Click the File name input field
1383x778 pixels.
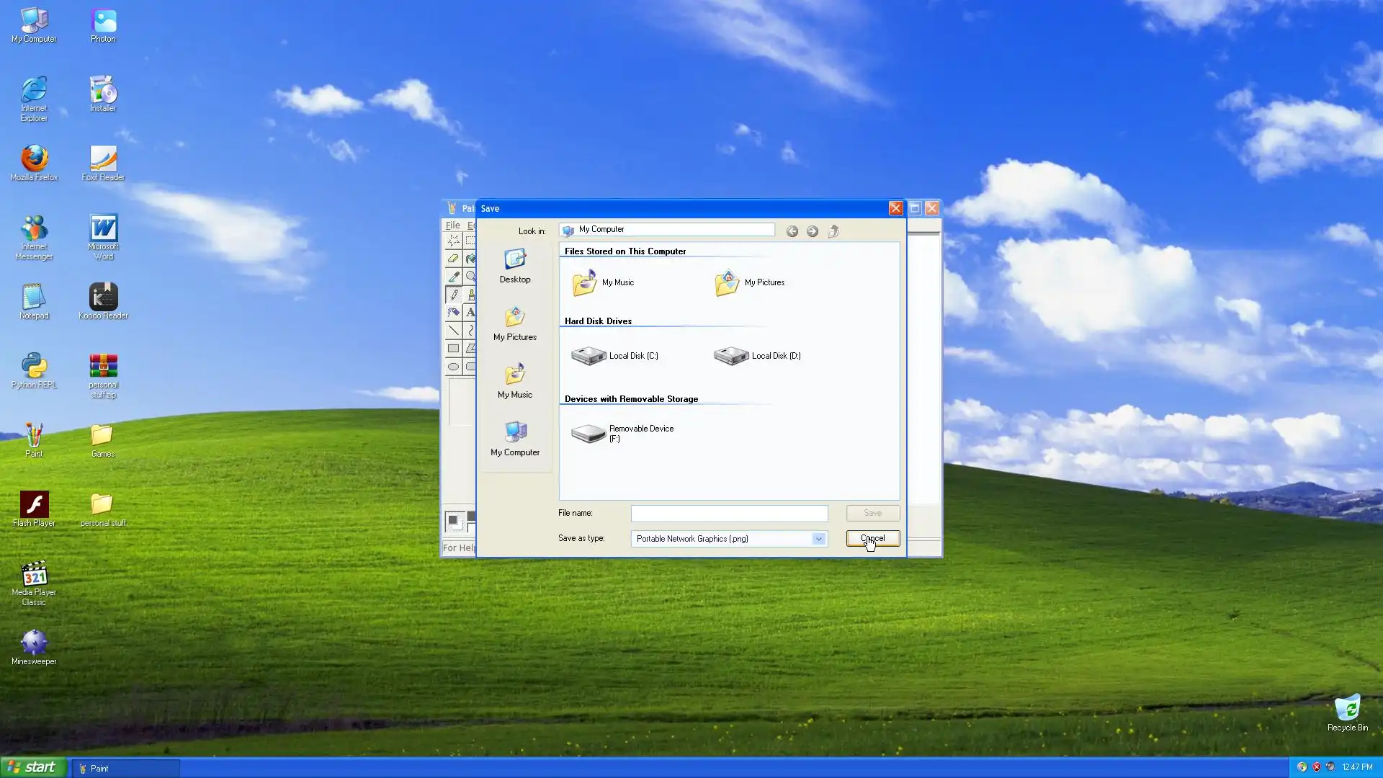[x=729, y=514]
